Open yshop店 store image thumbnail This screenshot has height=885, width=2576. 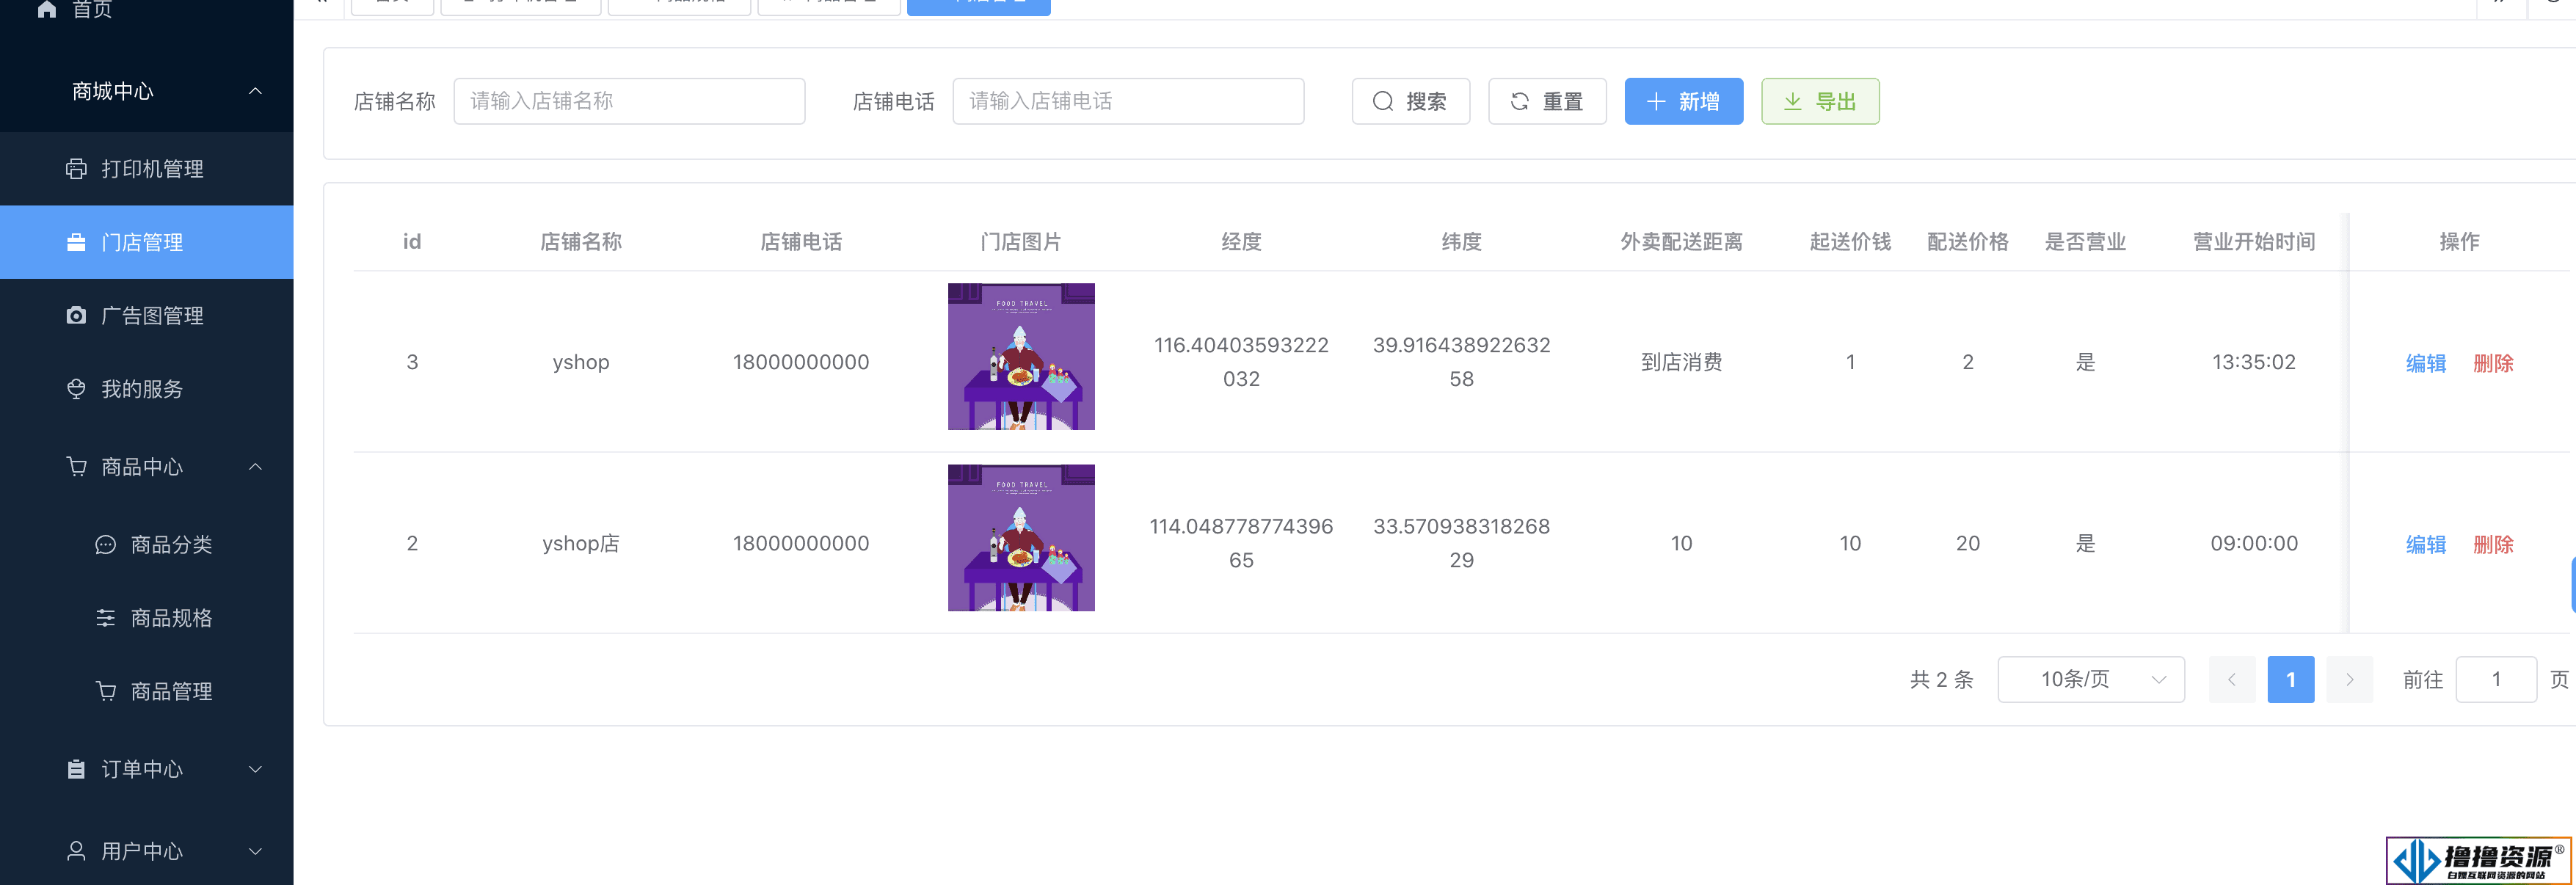(x=1021, y=538)
